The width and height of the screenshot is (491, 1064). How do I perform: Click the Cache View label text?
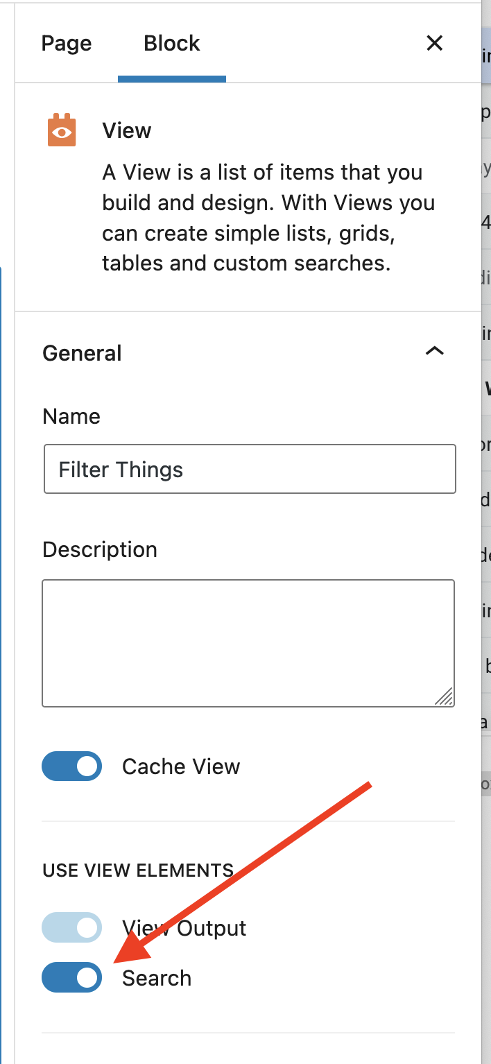pyautogui.click(x=181, y=766)
